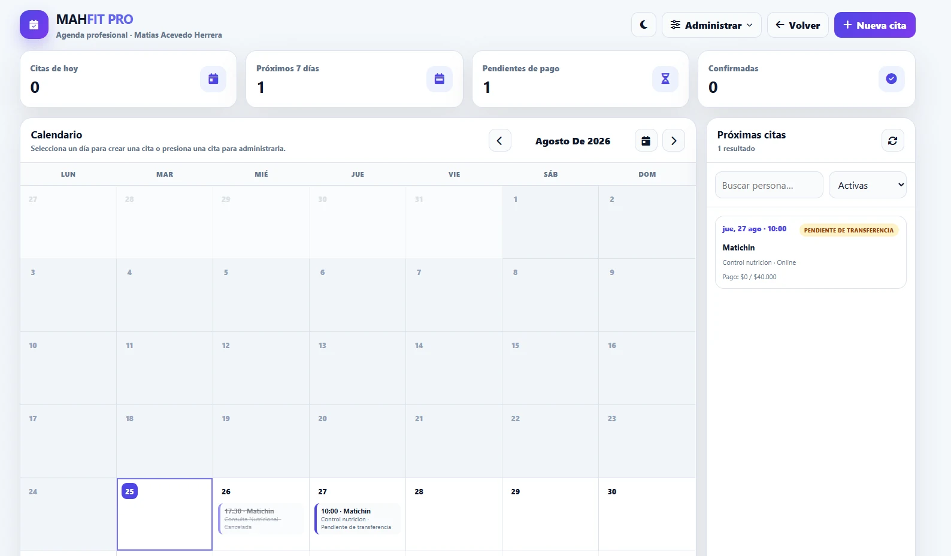Click the Próximos 7 días calendar icon
Screen dimensions: 951x556
coord(440,79)
